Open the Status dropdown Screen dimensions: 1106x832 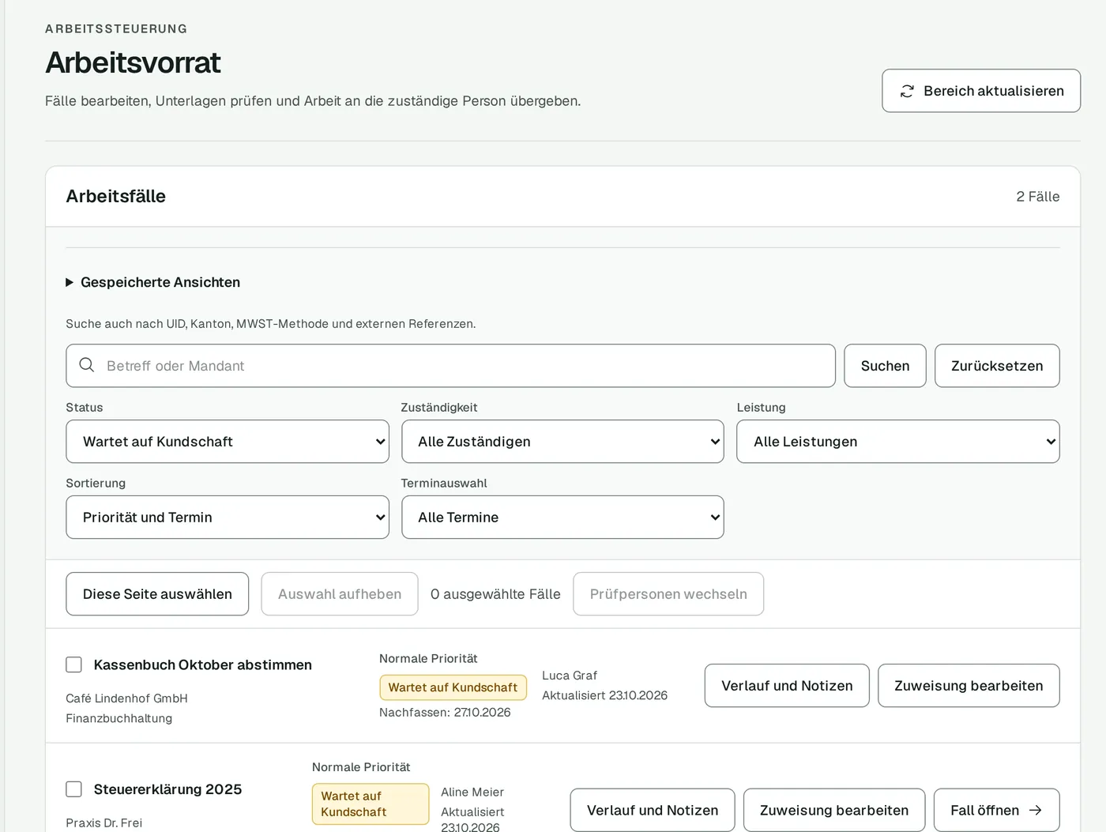[228, 442]
